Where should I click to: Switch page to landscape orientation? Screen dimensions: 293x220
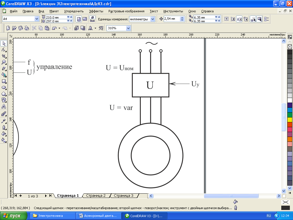pos(85,19)
